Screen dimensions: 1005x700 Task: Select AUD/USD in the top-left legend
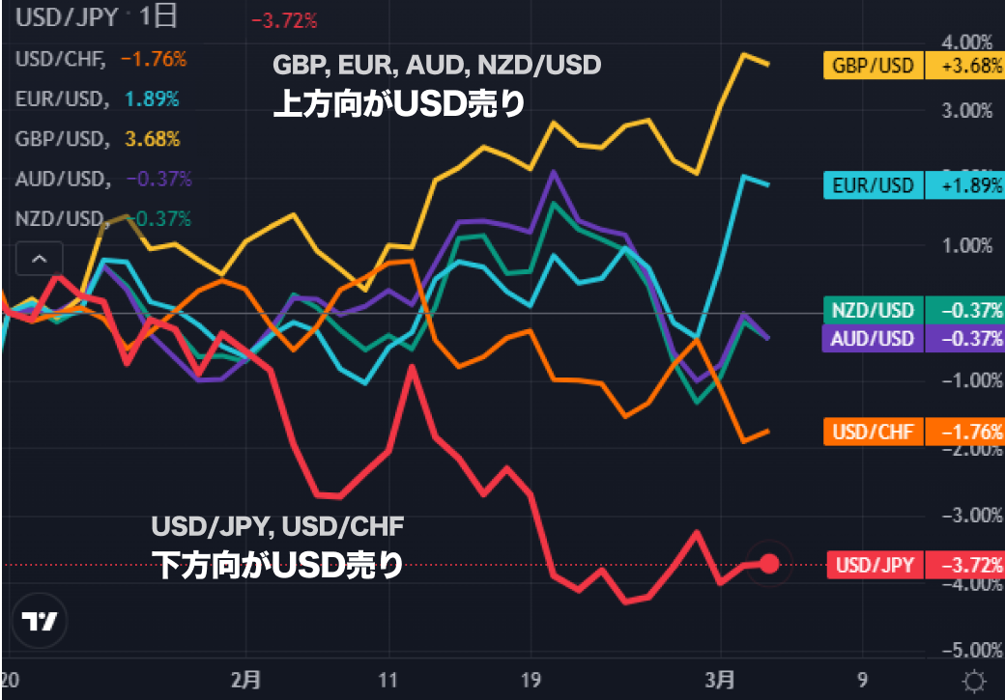[61, 179]
